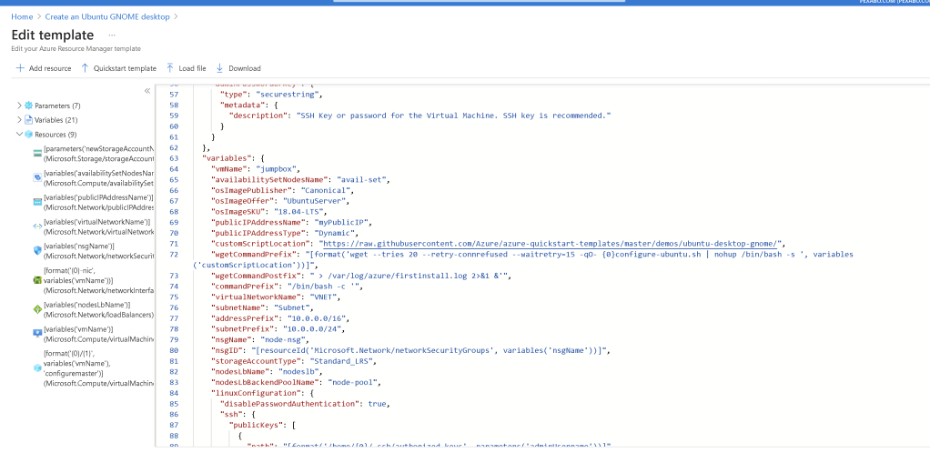Click the configuremaster extension cube icon

point(37,368)
